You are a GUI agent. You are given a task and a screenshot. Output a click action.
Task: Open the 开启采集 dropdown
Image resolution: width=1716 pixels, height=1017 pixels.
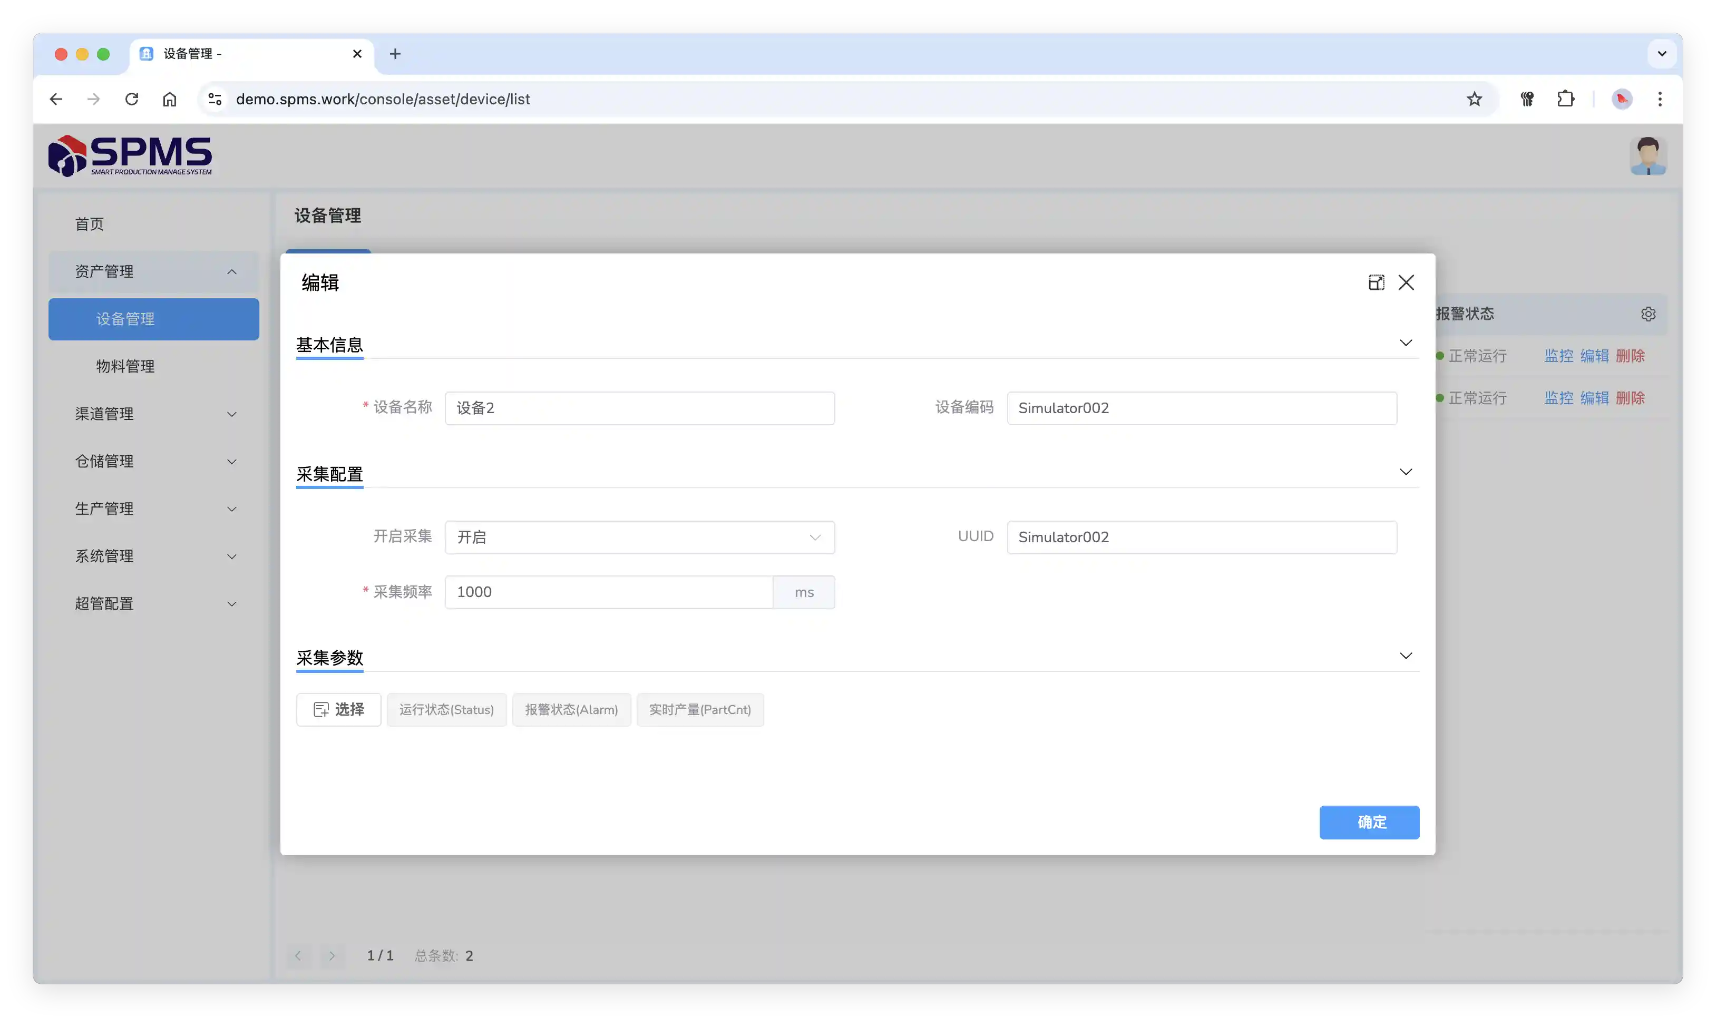tap(639, 537)
